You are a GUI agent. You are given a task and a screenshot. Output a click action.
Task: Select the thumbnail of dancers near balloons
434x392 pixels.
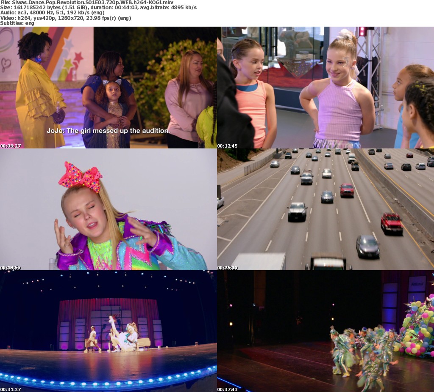(x=325, y=331)
